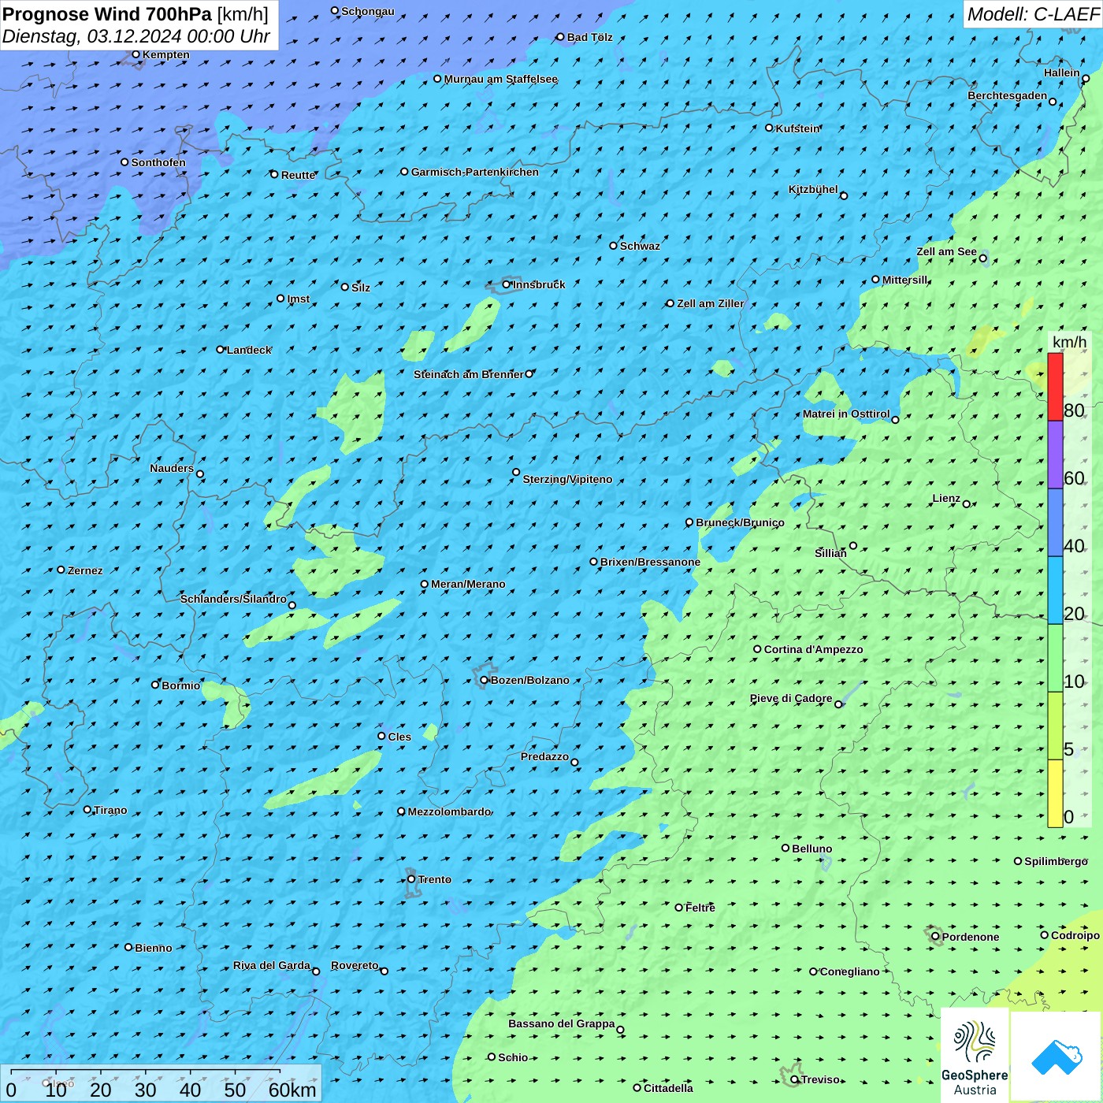The width and height of the screenshot is (1103, 1103).
Task: Click the 'Modell: C-LAEF' label
Action: [x=1032, y=14]
